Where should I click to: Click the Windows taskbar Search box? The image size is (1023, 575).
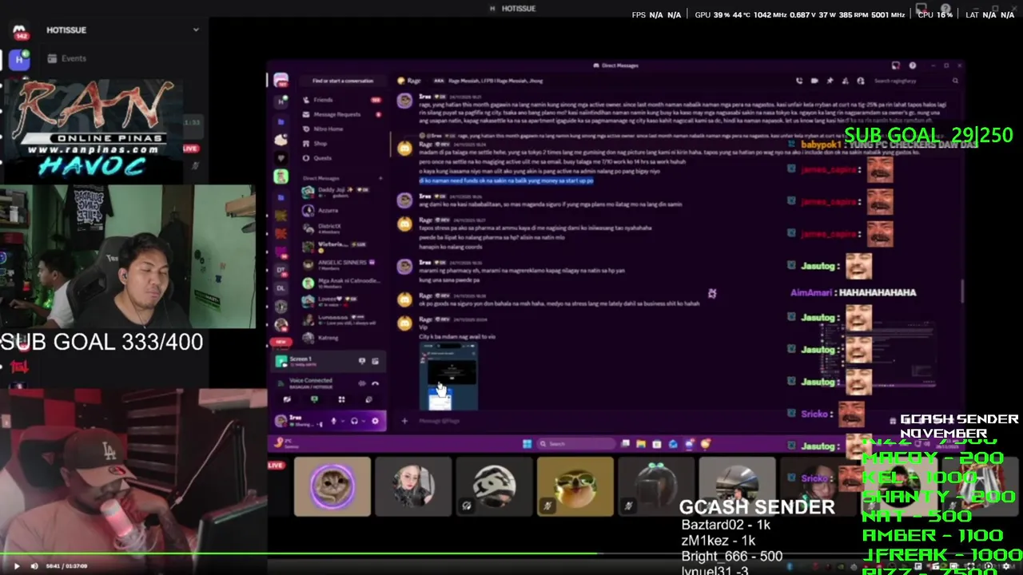(575, 444)
